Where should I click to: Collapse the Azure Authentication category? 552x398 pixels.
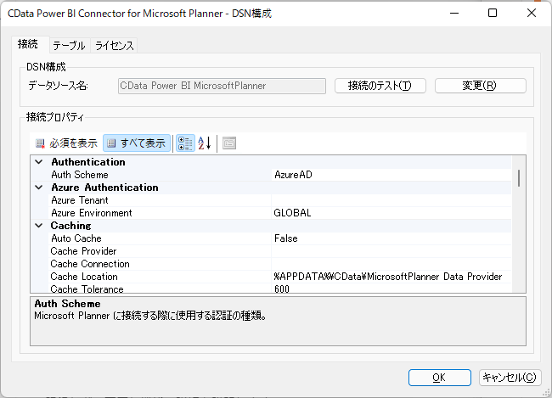[38, 188]
